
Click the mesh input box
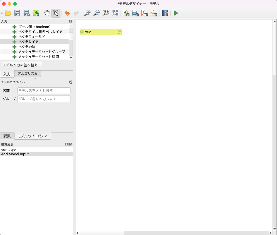click(x=100, y=32)
